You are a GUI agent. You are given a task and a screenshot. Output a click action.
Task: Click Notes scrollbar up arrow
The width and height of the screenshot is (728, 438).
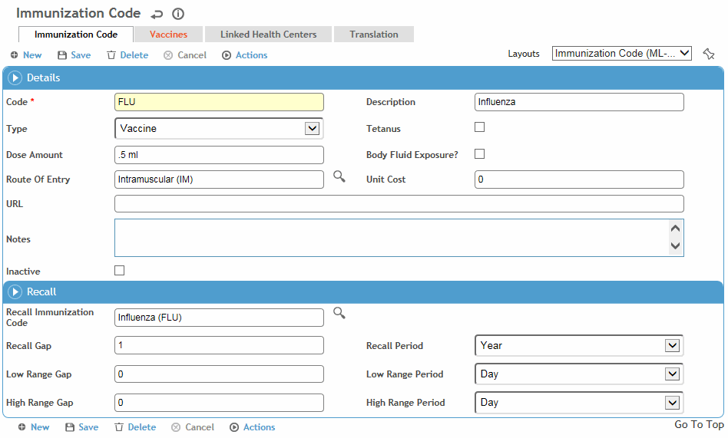click(676, 229)
